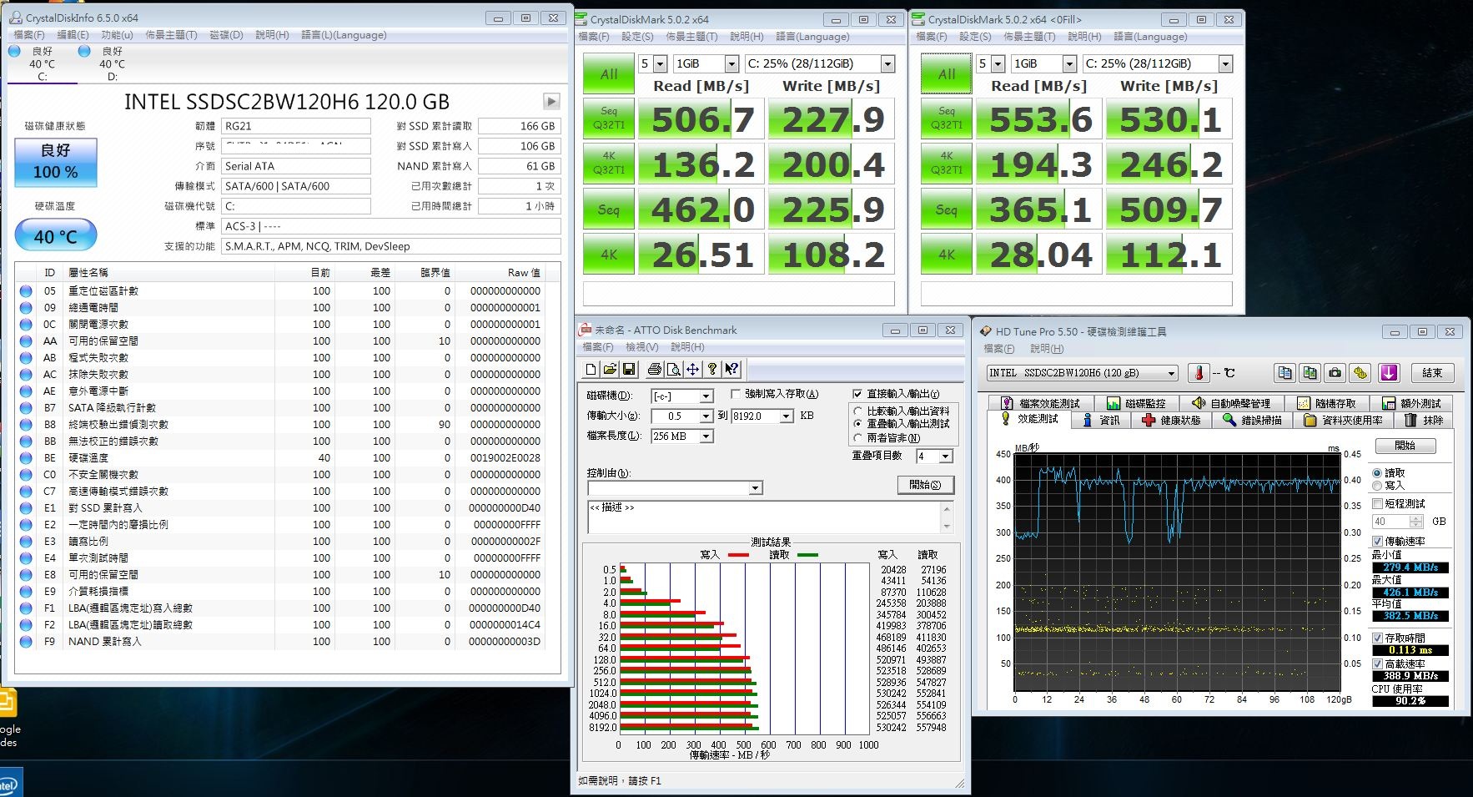Click Print icon in ATTO toolbar
This screenshot has height=797, width=1473.
(655, 369)
